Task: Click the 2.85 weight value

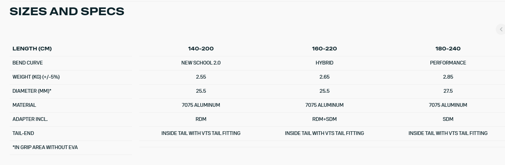Action: 448,77
